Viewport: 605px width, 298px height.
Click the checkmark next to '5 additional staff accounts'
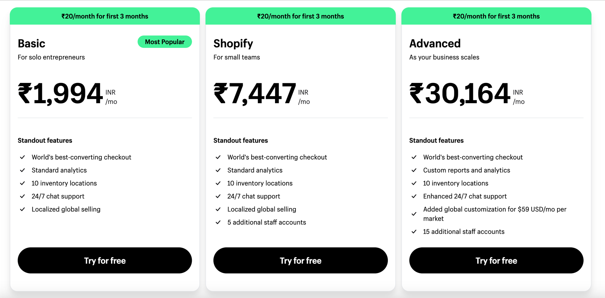point(218,222)
